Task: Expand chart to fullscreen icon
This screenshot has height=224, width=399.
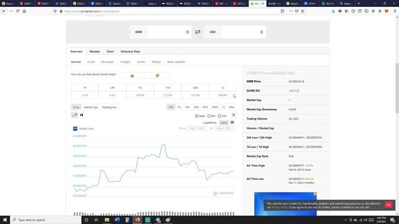Action: (234, 115)
